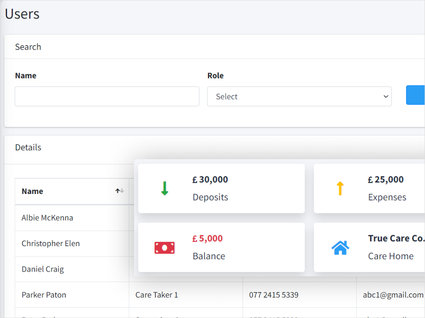Focus the Name search input field
Screen dimensions: 425x318
[107, 97]
